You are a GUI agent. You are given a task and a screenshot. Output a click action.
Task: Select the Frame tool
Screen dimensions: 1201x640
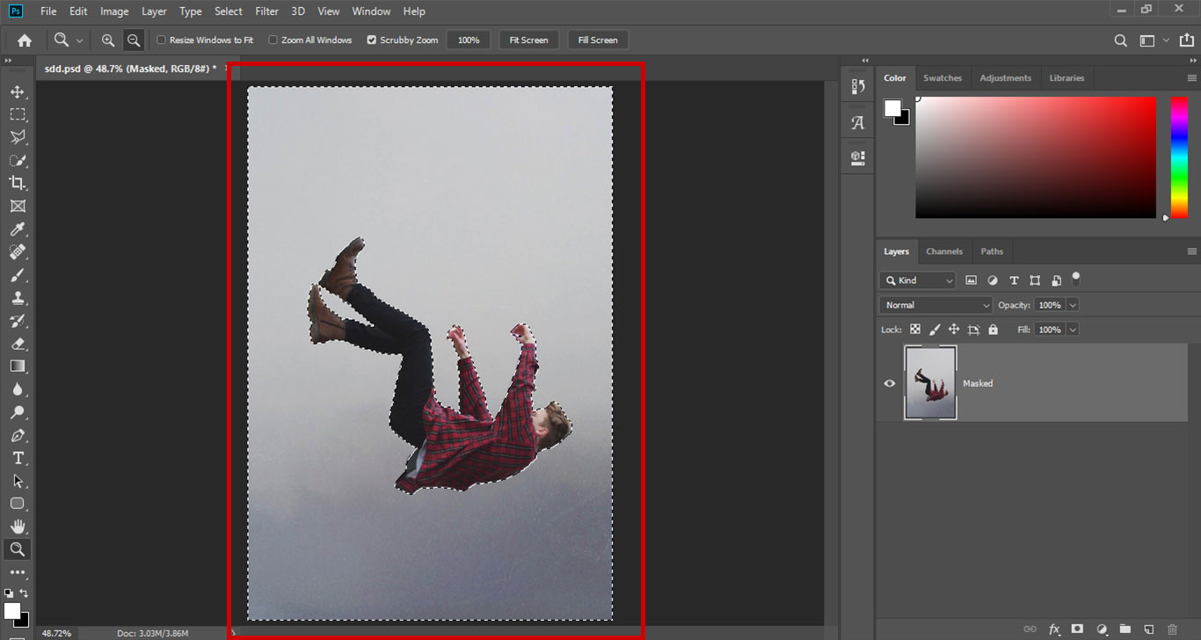click(x=18, y=206)
